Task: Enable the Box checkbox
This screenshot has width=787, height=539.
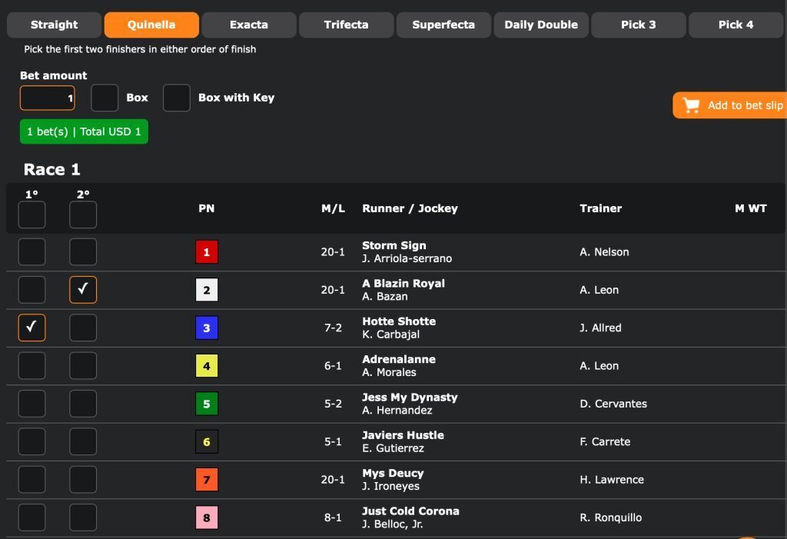Action: [x=105, y=98]
